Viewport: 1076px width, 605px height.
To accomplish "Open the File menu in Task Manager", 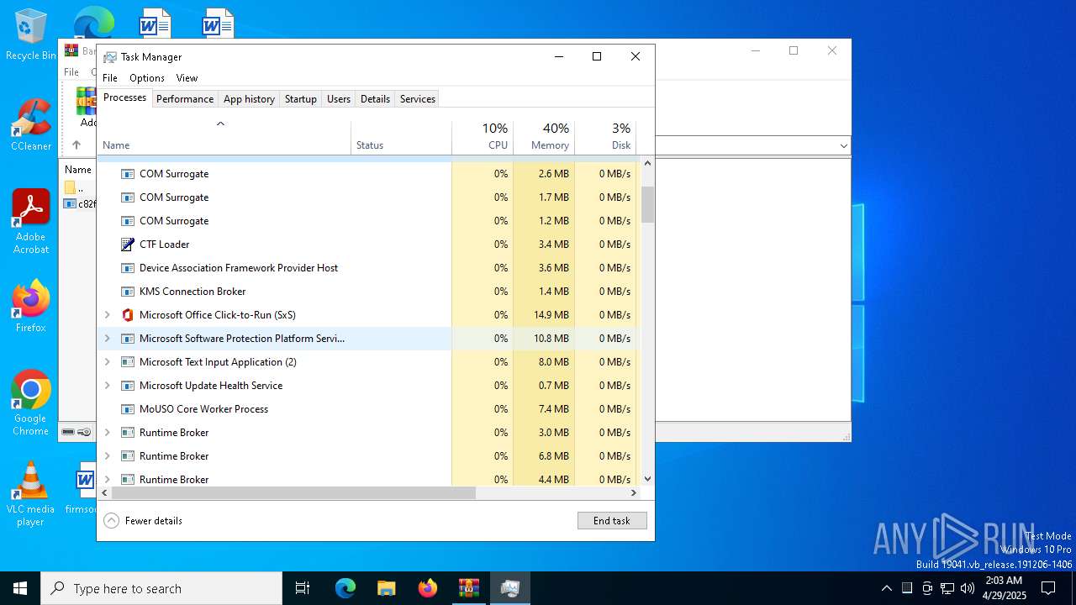I will click(110, 78).
